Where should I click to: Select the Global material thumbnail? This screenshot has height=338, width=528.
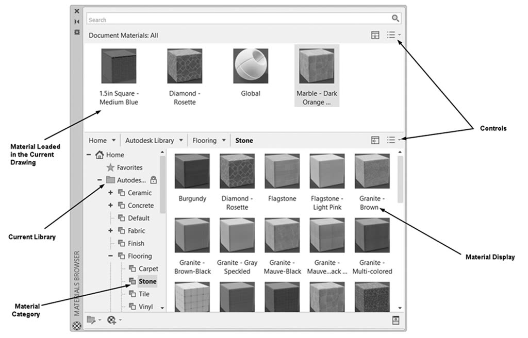[251, 66]
